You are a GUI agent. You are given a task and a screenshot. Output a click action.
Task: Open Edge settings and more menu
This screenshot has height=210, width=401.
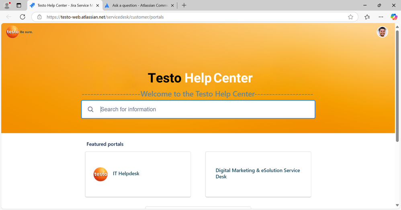tap(381, 17)
